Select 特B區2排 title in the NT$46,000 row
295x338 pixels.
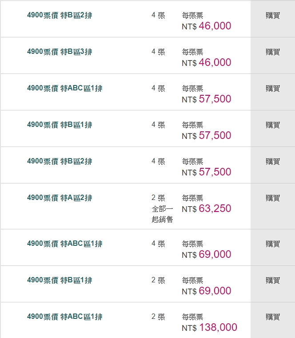[60, 16]
